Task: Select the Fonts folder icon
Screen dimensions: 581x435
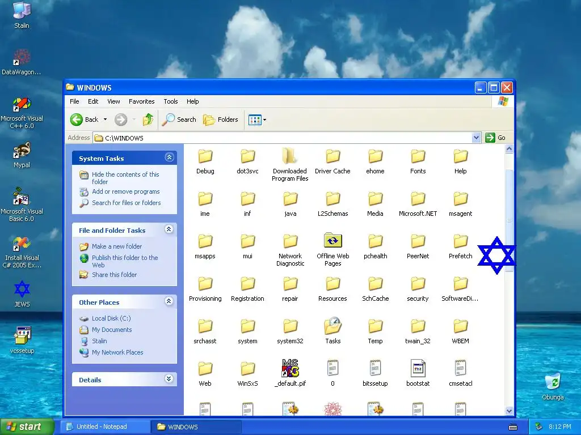Action: [x=418, y=156]
